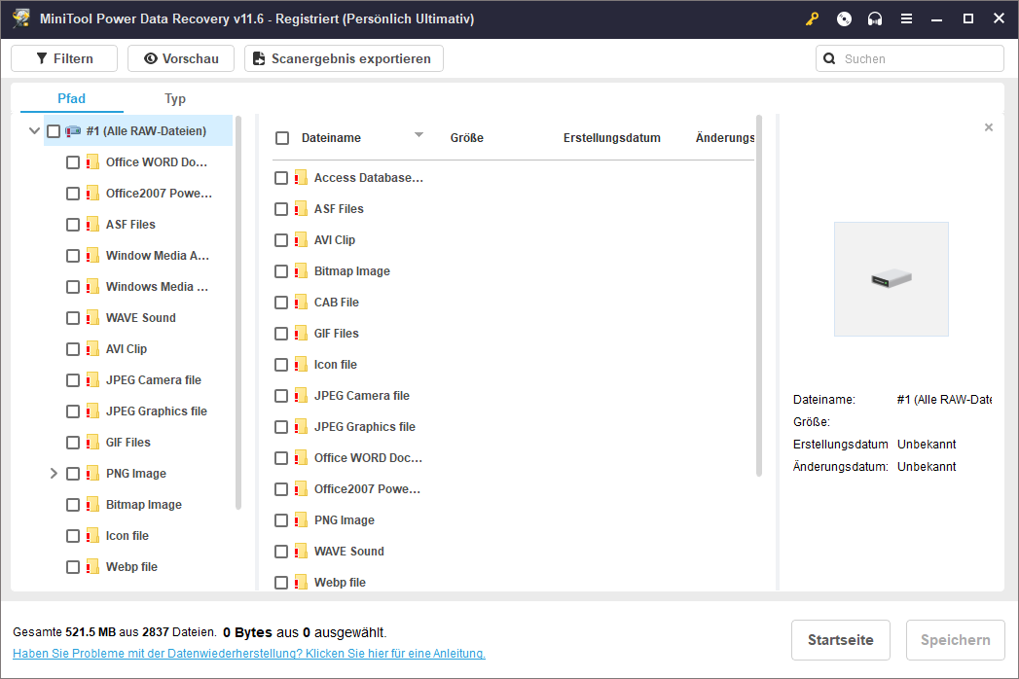The width and height of the screenshot is (1019, 679).
Task: Click the magnifier icon in the search box
Action: click(x=830, y=58)
